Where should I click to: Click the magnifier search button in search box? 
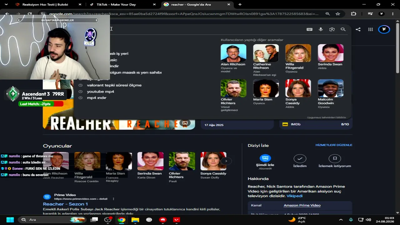pyautogui.click(x=343, y=29)
